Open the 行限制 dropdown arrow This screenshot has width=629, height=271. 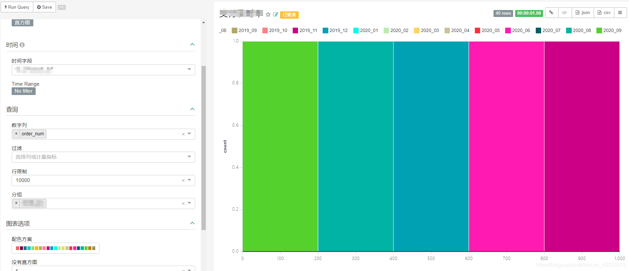pos(189,180)
